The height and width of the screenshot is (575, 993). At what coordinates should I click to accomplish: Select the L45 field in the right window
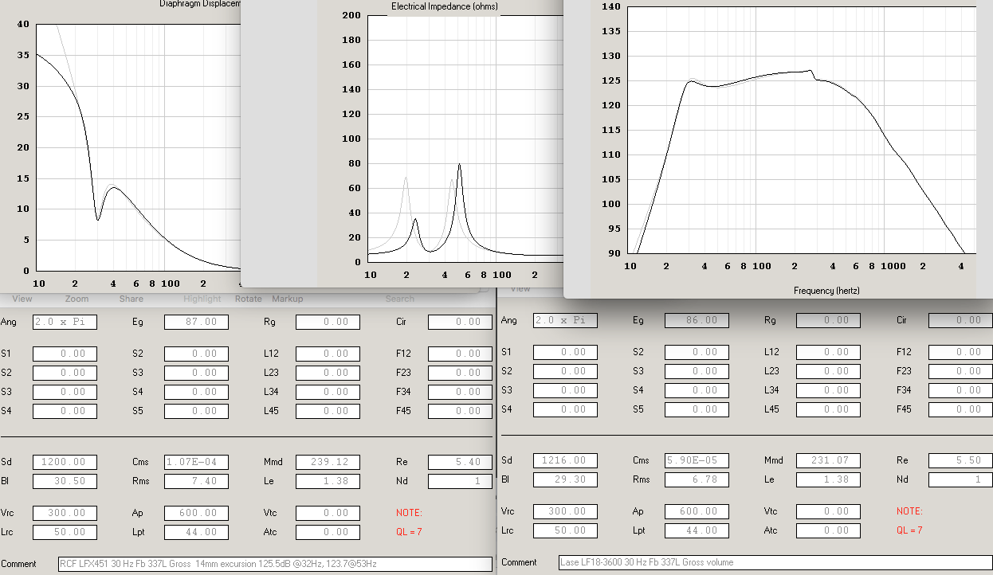(x=829, y=409)
